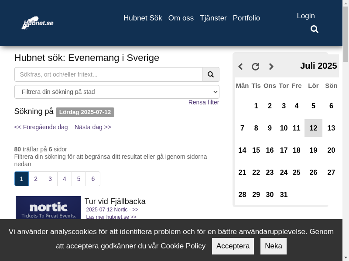Go to previous month in calendar
Screen dimensions: 349x261
point(240,67)
